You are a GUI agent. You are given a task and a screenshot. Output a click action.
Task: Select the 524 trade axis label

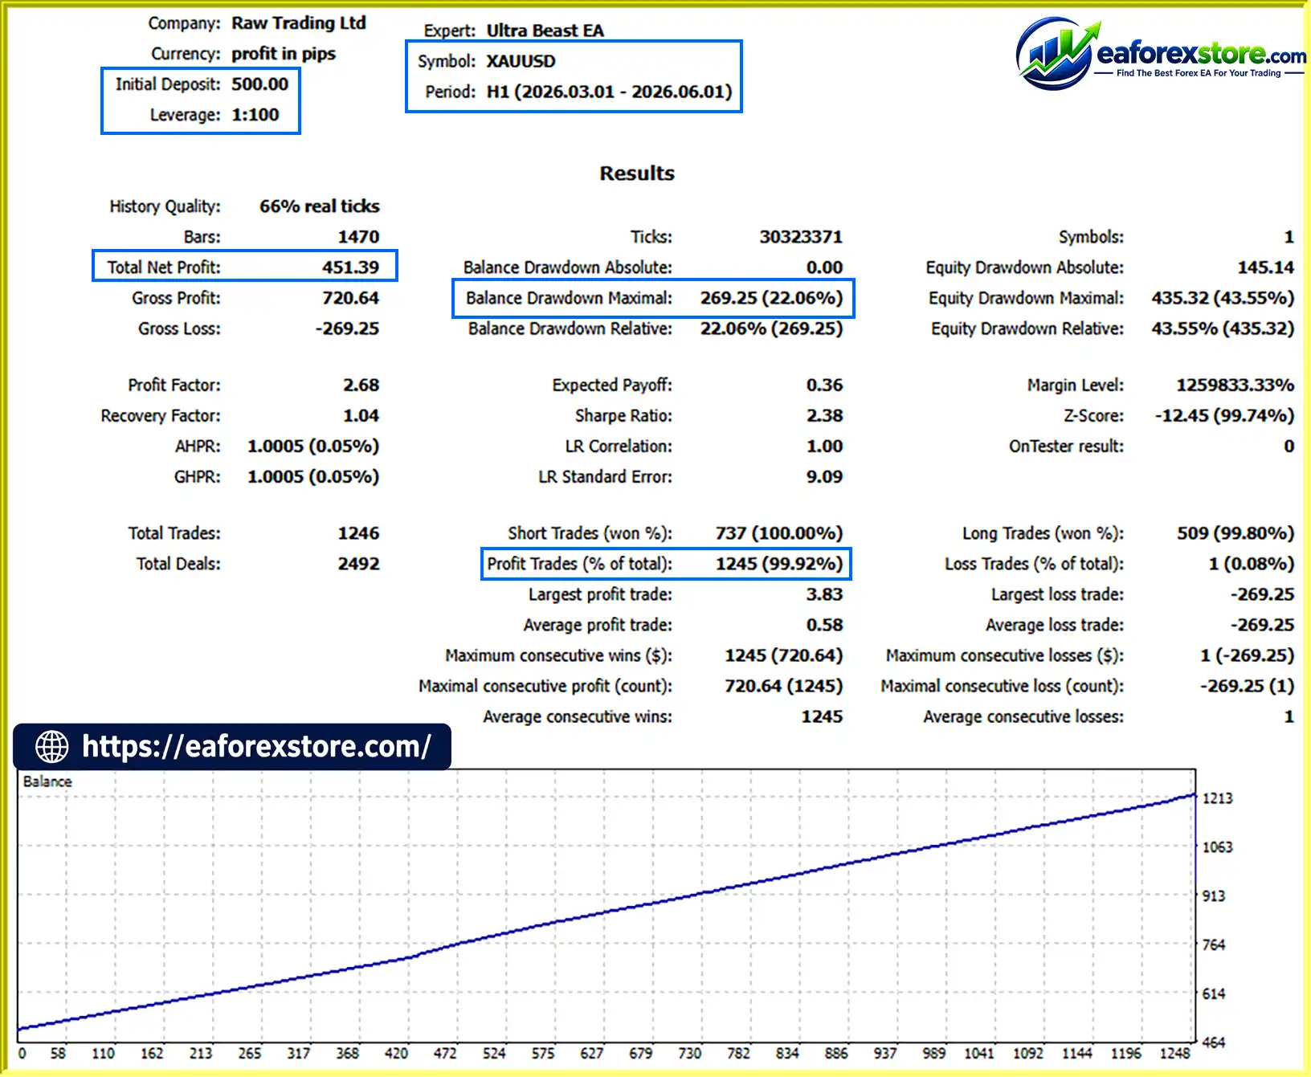494,1054
